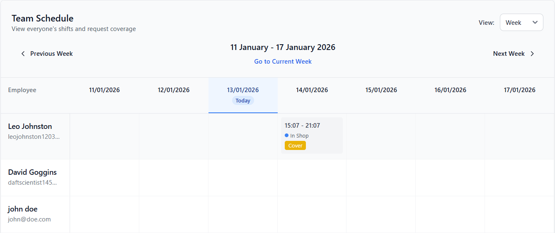Click the left chevron beside Previous Week
This screenshot has width=555, height=233.
[23, 54]
